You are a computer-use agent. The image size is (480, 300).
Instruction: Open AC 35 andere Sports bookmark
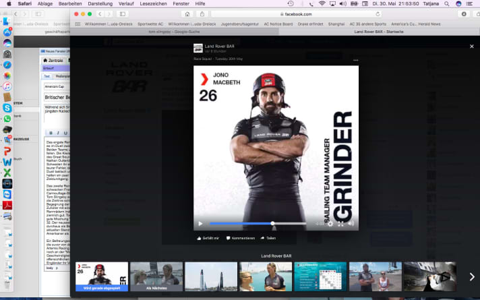(x=367, y=24)
